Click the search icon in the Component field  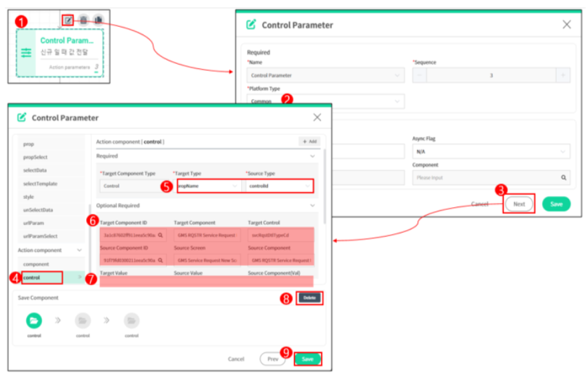point(564,178)
